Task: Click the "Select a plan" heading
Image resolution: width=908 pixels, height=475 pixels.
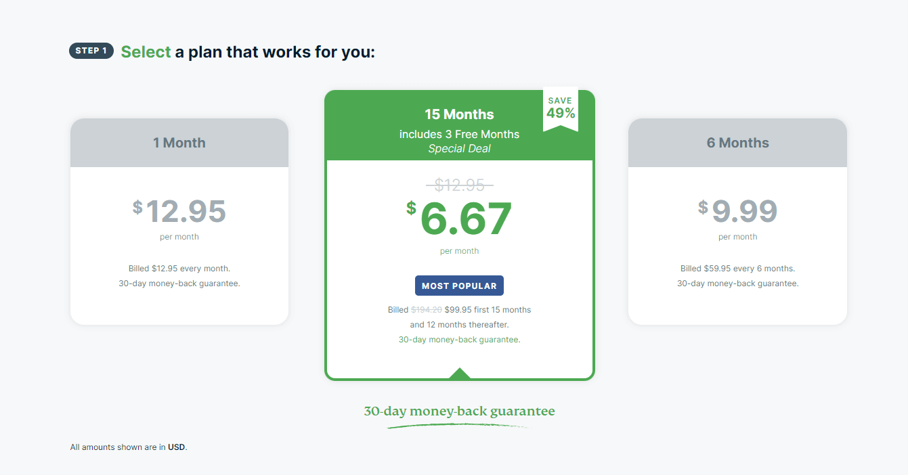Action: click(247, 52)
